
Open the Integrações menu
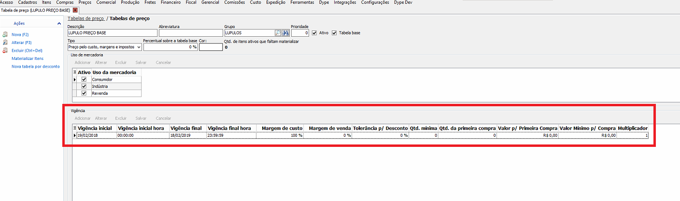pos(345,2)
